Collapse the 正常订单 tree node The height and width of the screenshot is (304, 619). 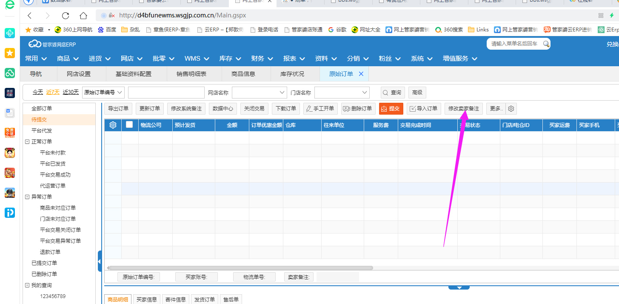(27, 142)
